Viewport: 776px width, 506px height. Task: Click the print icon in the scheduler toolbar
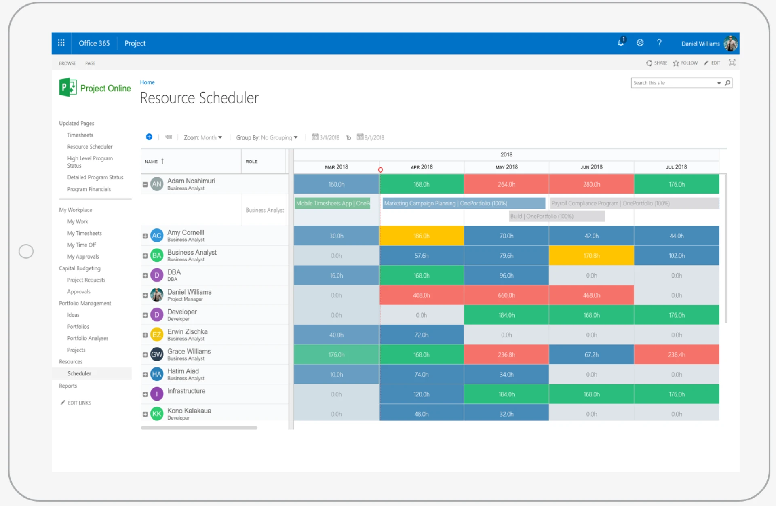tap(169, 137)
